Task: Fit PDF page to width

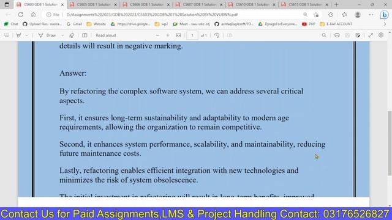Action: [178, 35]
